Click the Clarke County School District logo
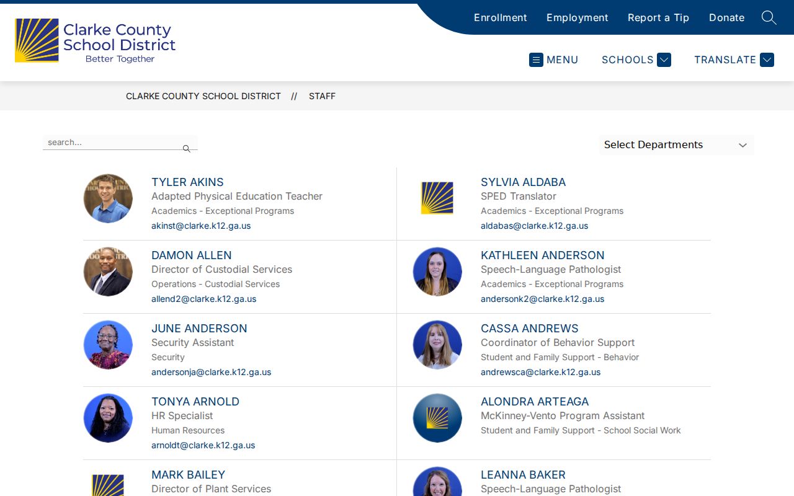794x496 pixels. pos(96,41)
